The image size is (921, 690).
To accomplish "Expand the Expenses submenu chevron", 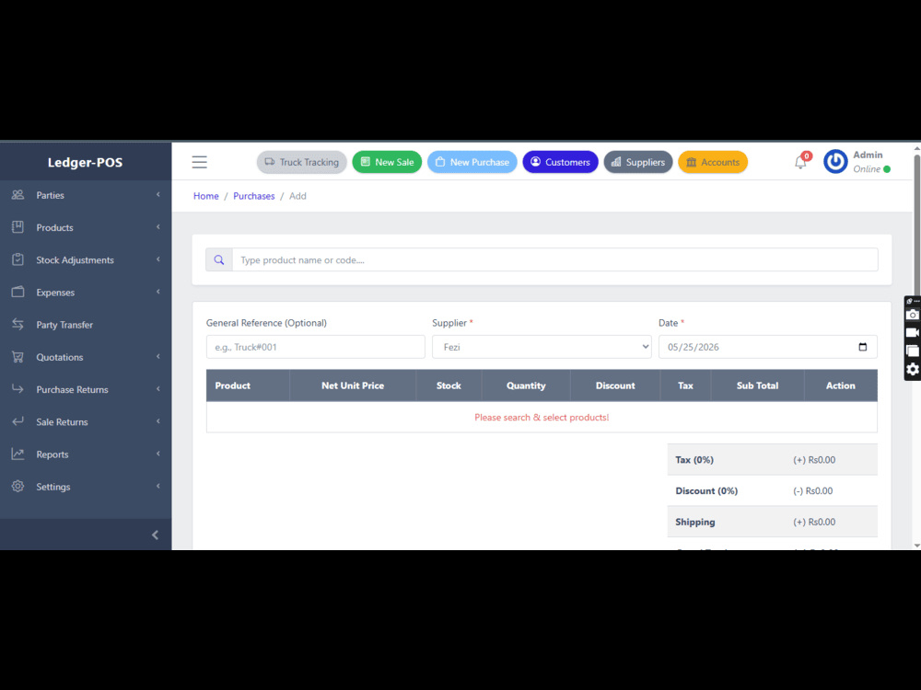I will point(158,292).
